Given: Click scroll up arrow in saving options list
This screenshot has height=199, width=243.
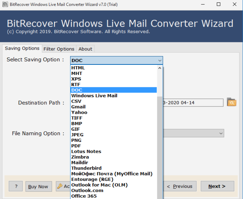Looking at the screenshot, I should 160,68.
